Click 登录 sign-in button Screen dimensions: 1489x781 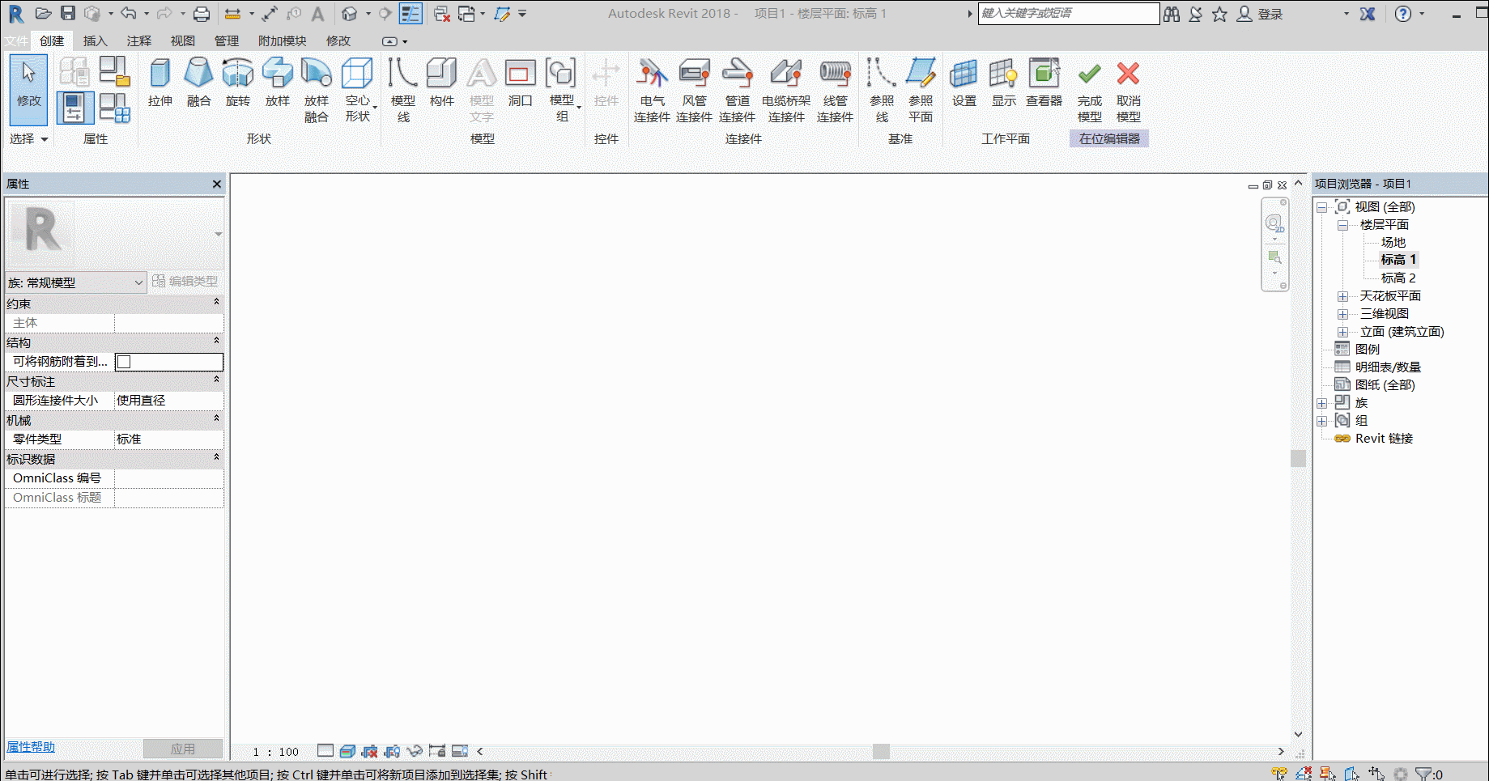click(x=1261, y=14)
